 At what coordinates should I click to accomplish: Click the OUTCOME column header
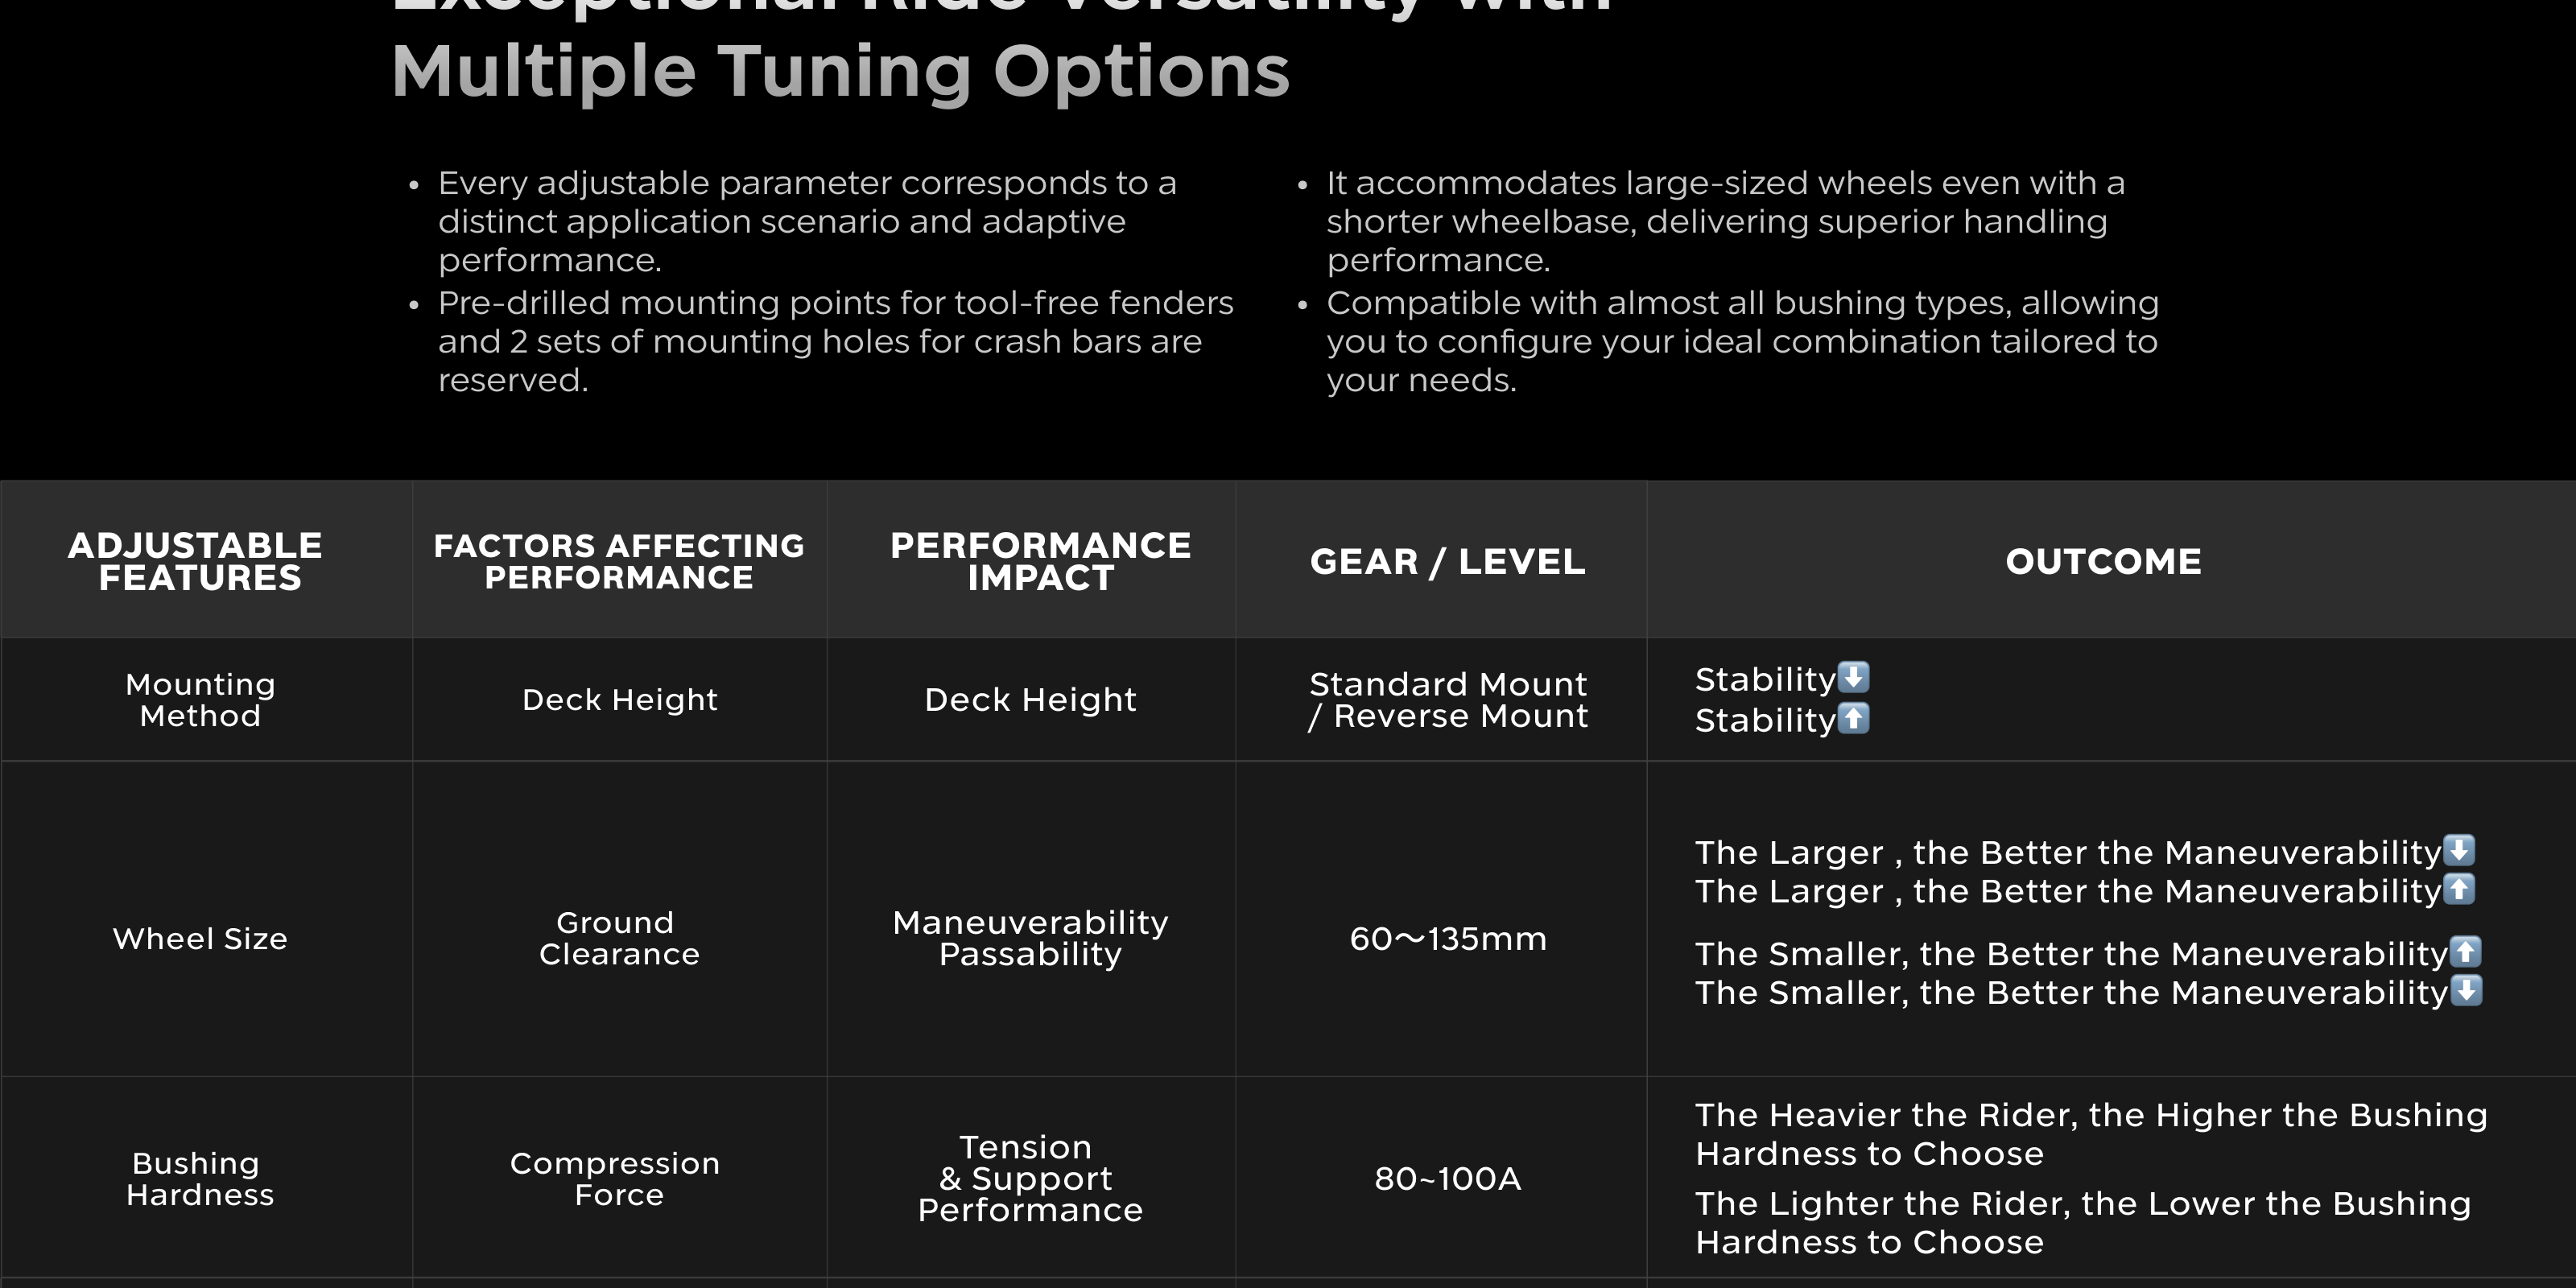(x=2103, y=562)
